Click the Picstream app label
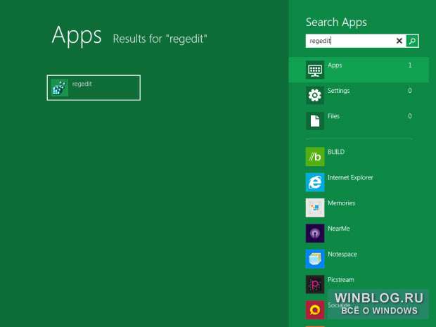 coord(340,280)
